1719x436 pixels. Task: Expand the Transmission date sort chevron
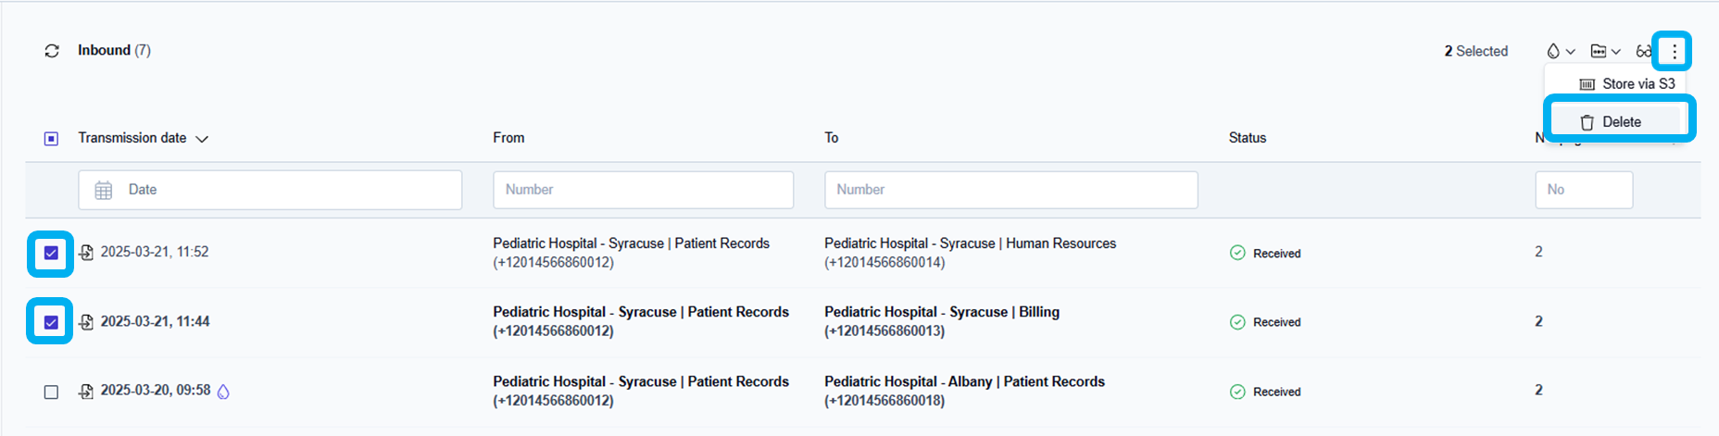(202, 139)
